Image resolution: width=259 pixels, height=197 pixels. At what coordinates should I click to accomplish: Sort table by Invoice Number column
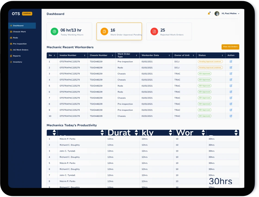click(x=72, y=55)
